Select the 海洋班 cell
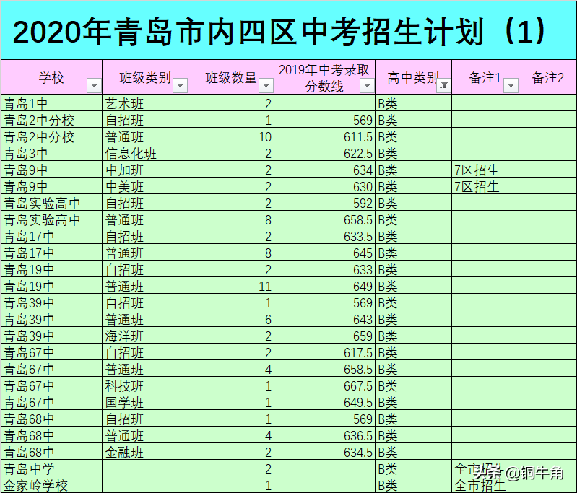The height and width of the screenshot is (493, 577). point(145,336)
